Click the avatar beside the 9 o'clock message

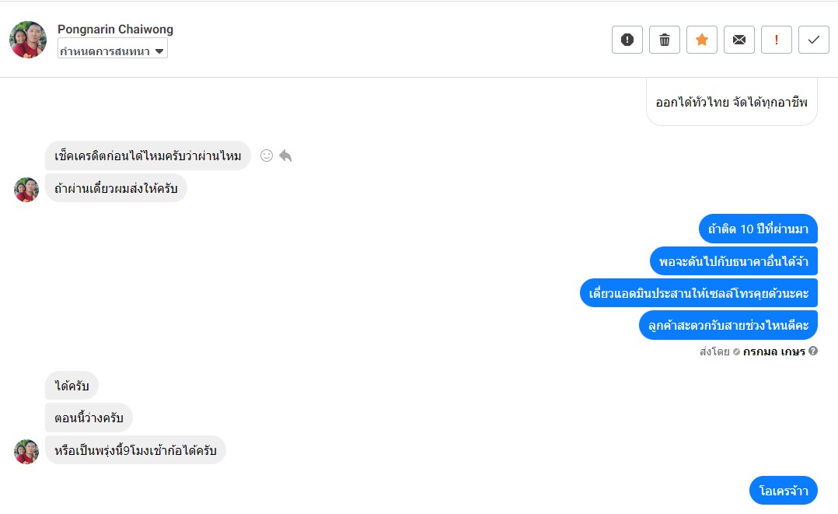(26, 451)
